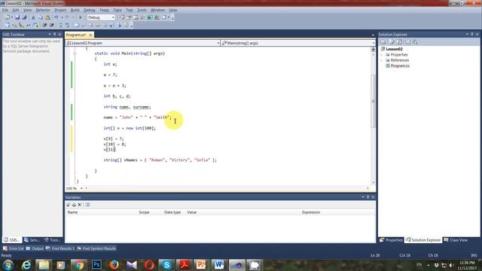Open the File menu
The height and width of the screenshot is (271, 482).
click(5, 10)
